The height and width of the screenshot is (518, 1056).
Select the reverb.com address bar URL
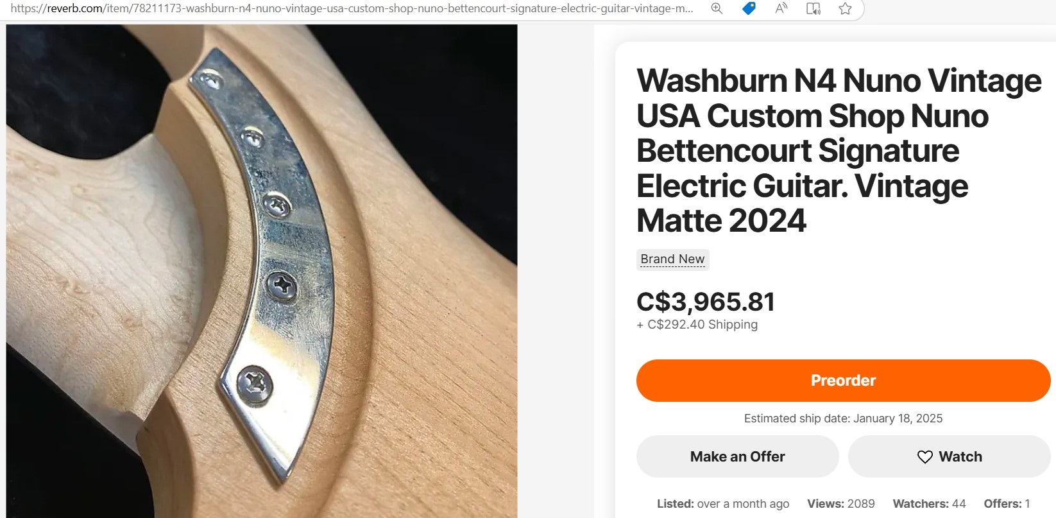352,8
